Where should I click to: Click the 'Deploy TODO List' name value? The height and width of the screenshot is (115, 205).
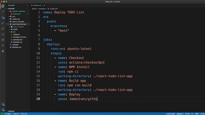pyautogui.click(x=69, y=12)
